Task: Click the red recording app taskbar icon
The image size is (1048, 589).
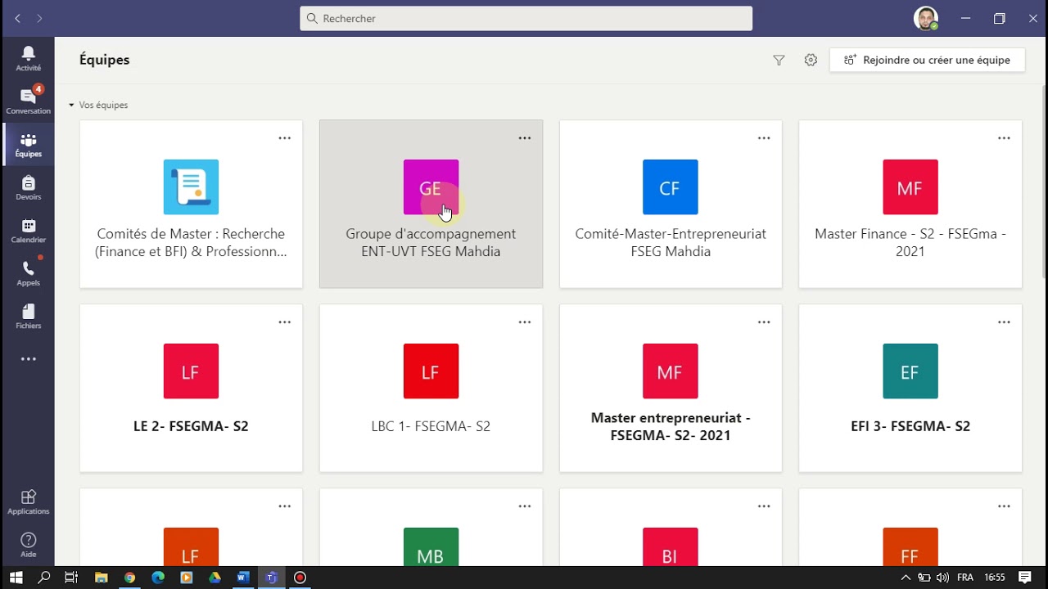Action: (300, 578)
